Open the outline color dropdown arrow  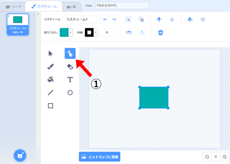(x=96, y=32)
